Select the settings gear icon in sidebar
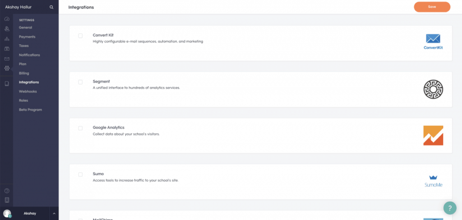Image resolution: width=462 pixels, height=220 pixels. point(7,68)
